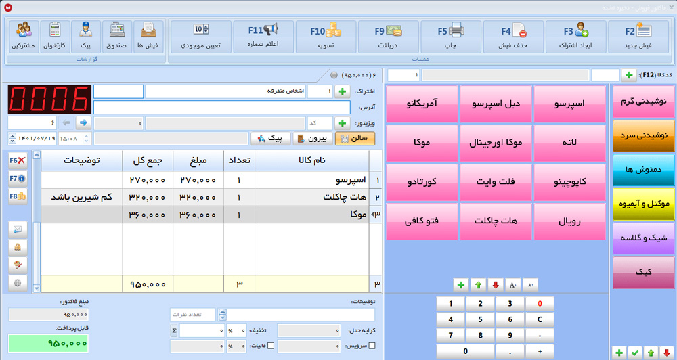This screenshot has height=360, width=677.
Task: Click numeric keypad button 5
Action: 480,319
